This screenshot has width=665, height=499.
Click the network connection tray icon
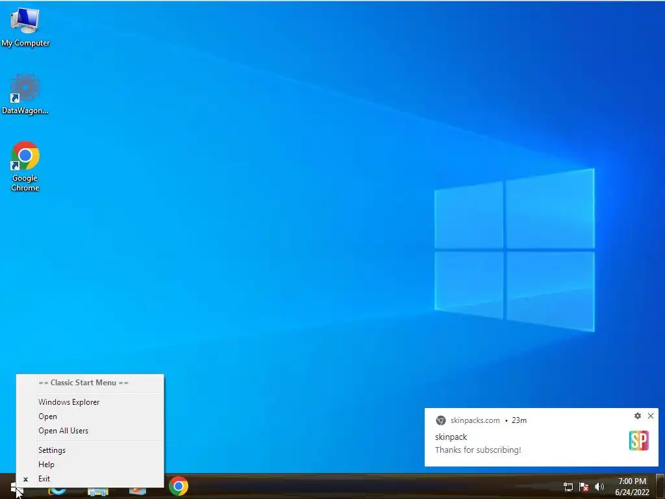tap(568, 487)
